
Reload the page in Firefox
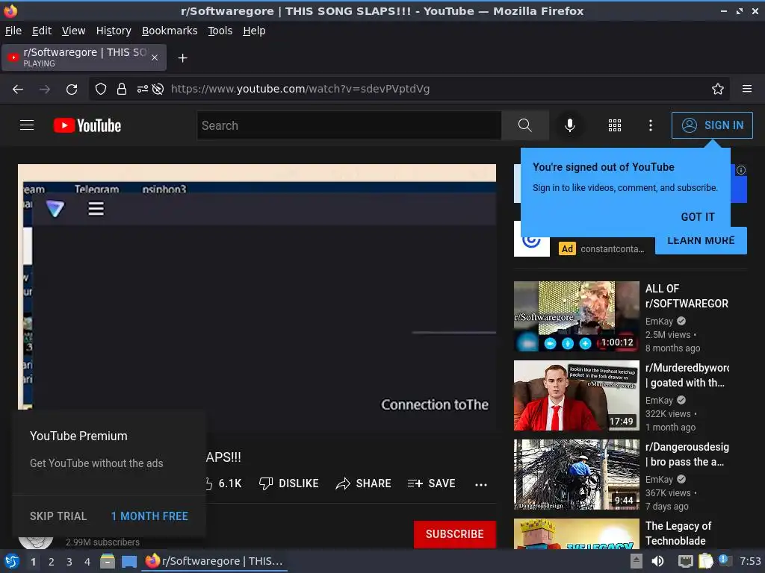pos(72,90)
